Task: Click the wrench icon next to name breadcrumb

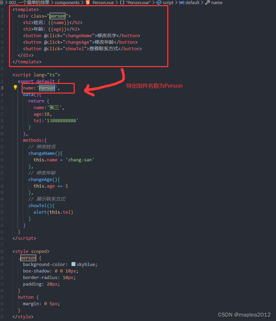Action: pyautogui.click(x=208, y=3)
